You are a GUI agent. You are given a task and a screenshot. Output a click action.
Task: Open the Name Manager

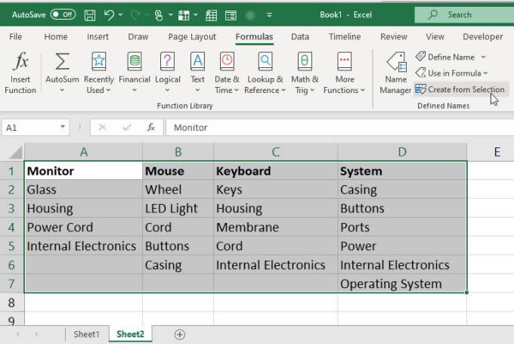click(395, 73)
